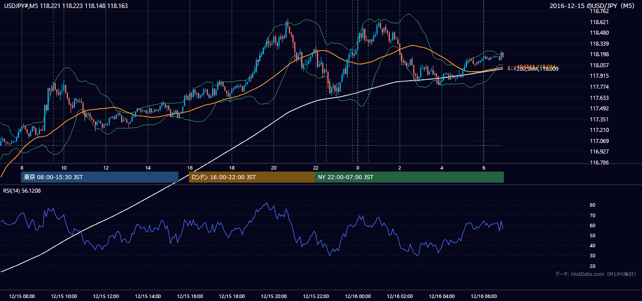Viewport: 642px width, 301px height.
Task: Click hour marker 22 under the price chart
Action: click(316, 167)
